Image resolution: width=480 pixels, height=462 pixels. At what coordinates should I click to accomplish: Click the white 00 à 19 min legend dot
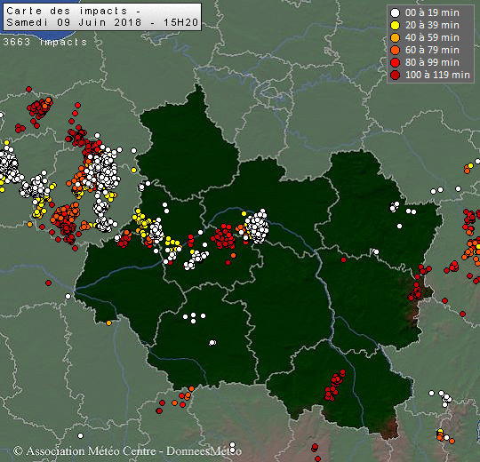click(396, 12)
